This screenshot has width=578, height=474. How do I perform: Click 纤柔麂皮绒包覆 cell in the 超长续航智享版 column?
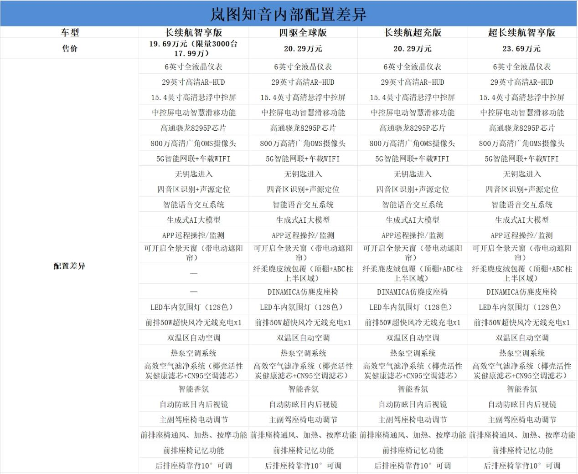click(x=522, y=274)
